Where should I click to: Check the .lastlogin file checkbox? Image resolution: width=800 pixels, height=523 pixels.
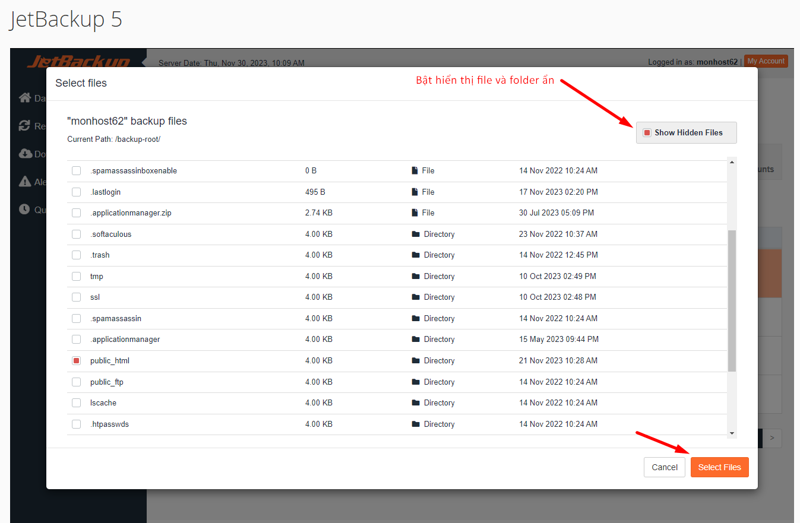pyautogui.click(x=76, y=192)
